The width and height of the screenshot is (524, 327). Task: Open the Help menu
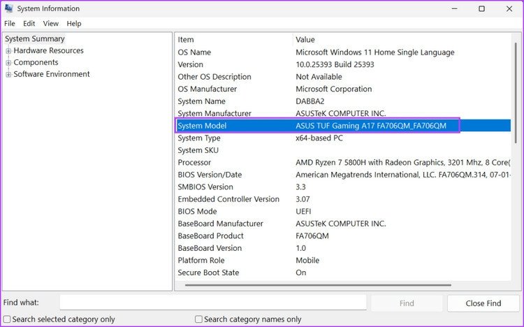[74, 23]
